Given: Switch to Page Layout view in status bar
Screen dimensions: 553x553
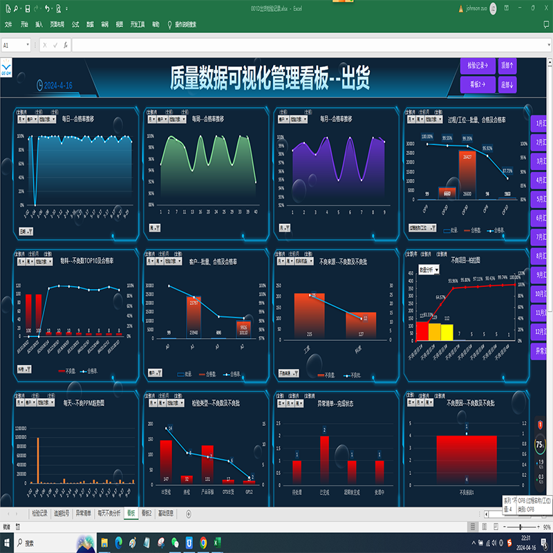Looking at the screenshot, I should (x=485, y=527).
